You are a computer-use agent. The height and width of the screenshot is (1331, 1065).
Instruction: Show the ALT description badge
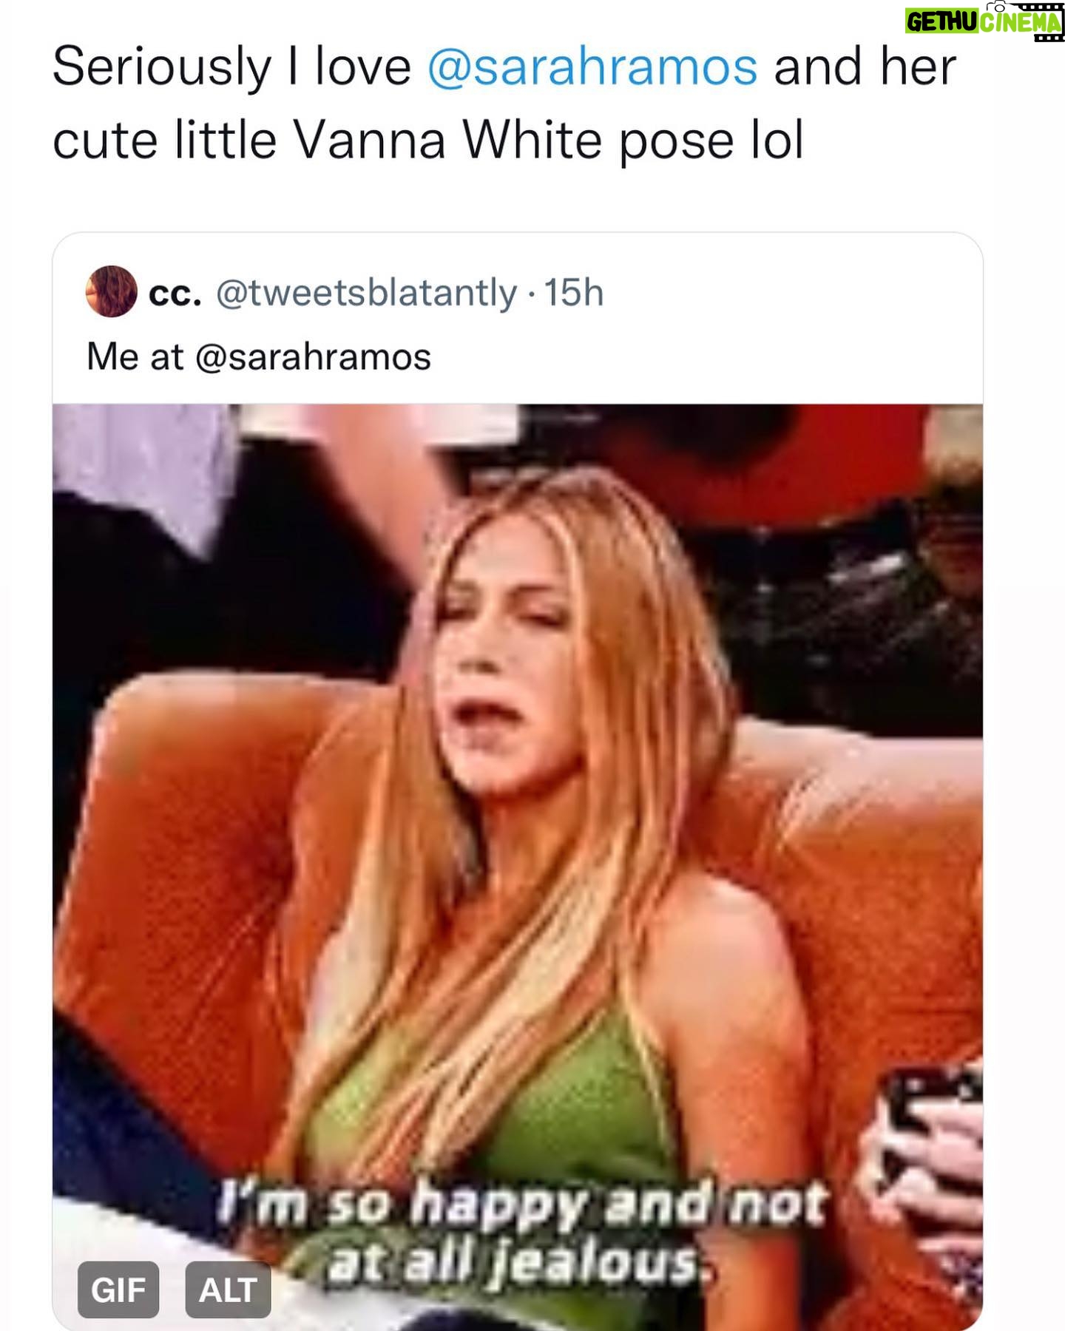tap(228, 1290)
